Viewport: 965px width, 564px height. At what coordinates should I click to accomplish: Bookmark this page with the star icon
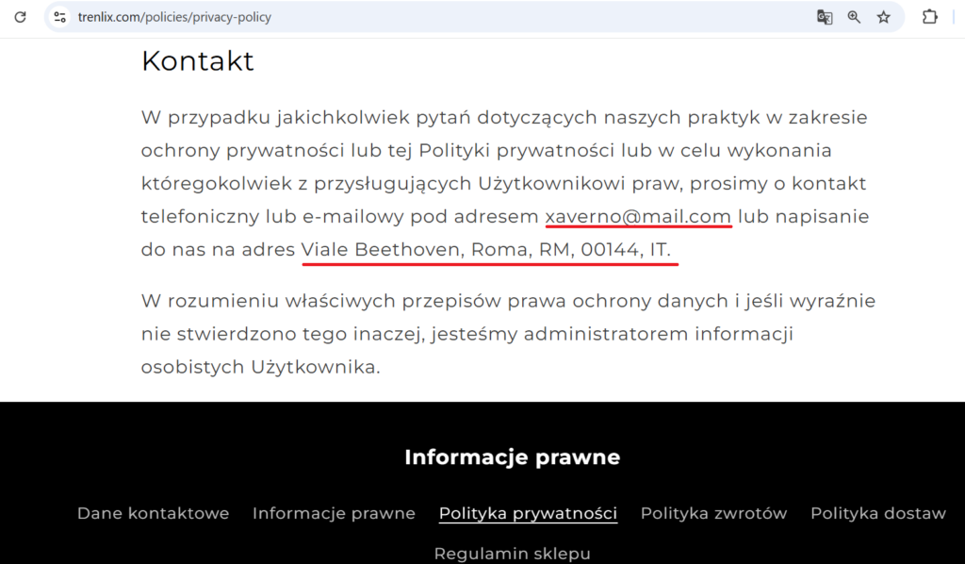tap(884, 17)
